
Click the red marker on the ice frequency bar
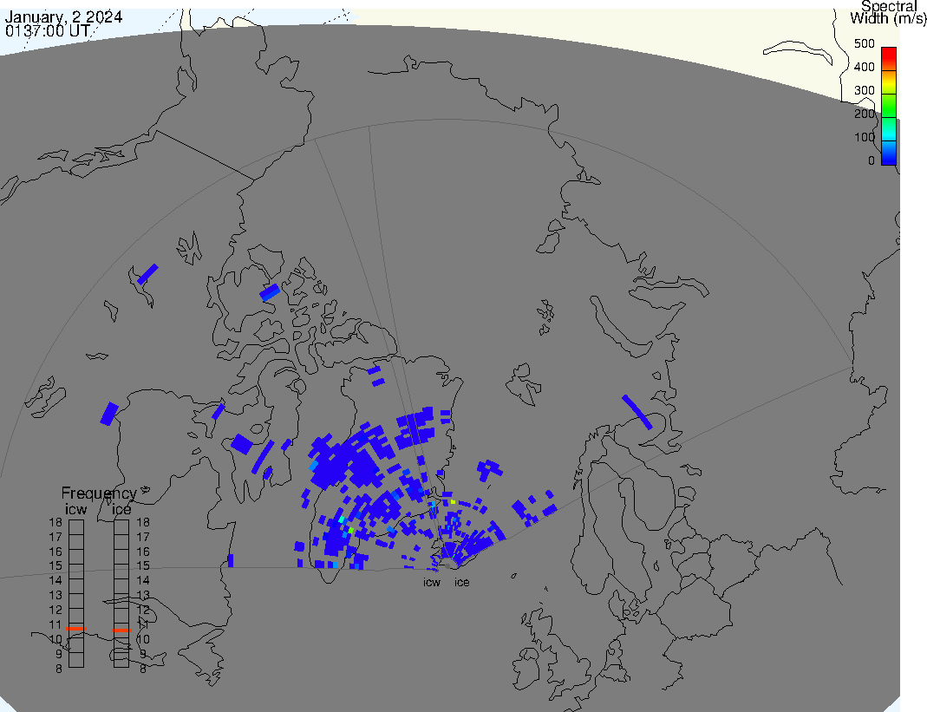click(121, 630)
